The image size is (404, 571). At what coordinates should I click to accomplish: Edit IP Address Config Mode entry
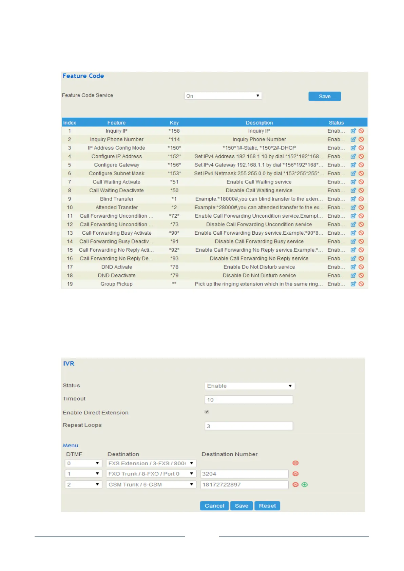(x=353, y=148)
